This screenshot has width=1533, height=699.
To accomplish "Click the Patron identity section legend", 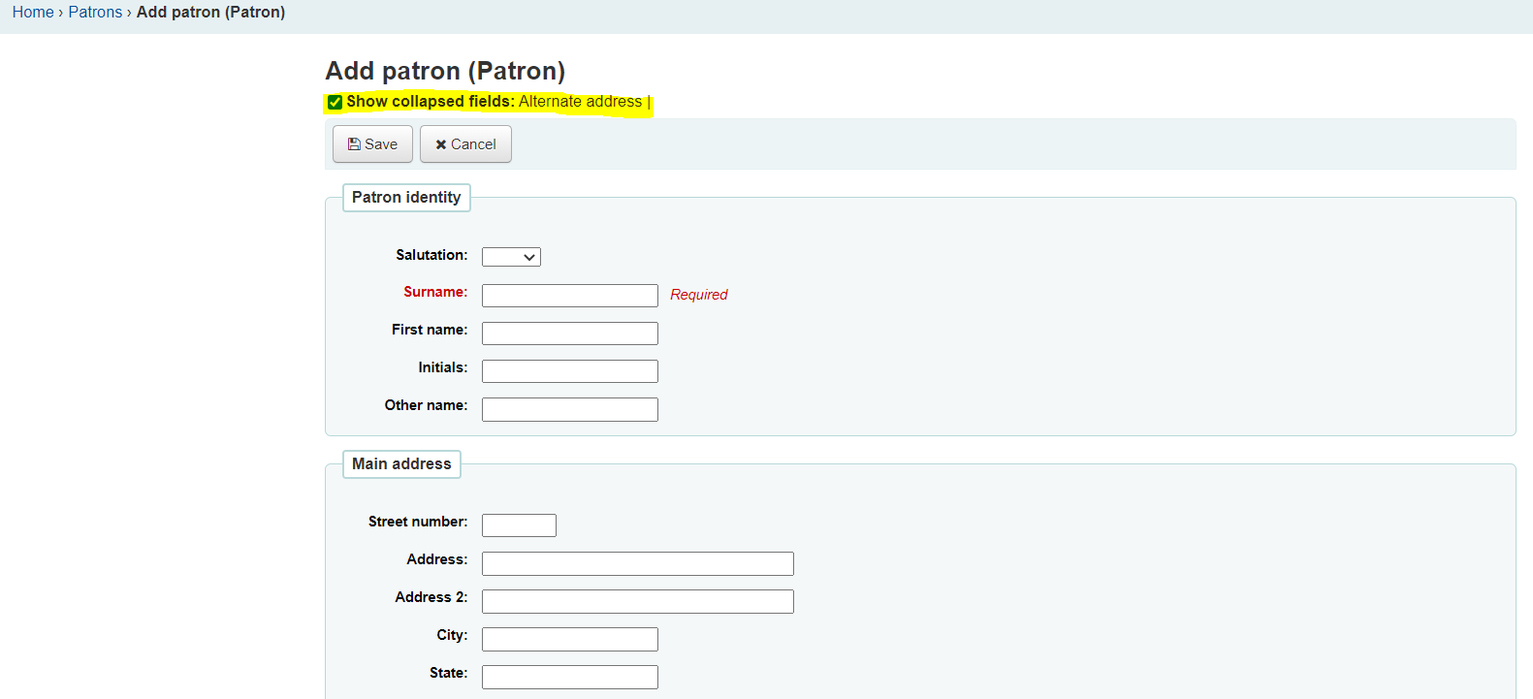I will [406, 198].
